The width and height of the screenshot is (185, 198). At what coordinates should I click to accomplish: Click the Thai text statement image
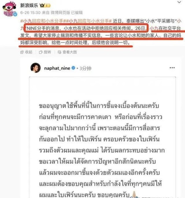point(102,137)
